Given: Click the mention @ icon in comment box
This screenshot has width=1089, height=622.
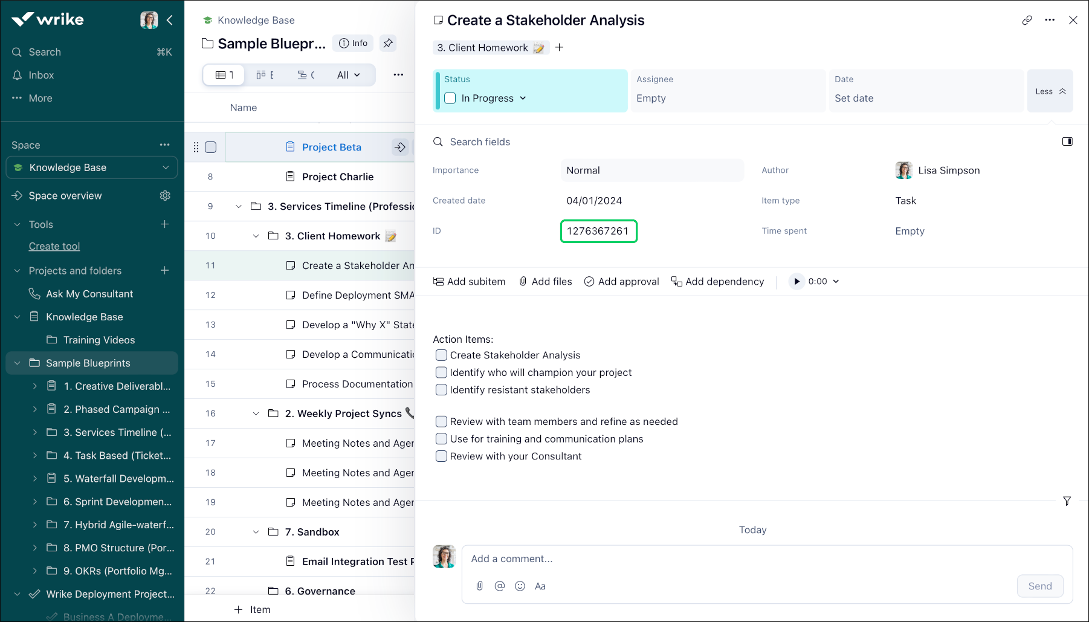Looking at the screenshot, I should tap(499, 586).
